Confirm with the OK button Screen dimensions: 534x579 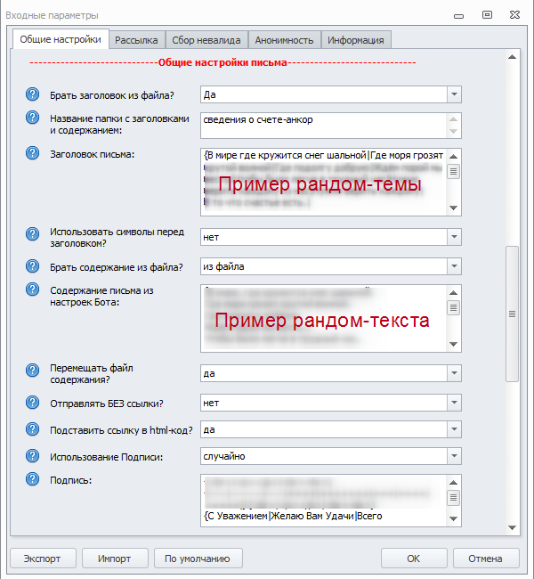click(414, 559)
